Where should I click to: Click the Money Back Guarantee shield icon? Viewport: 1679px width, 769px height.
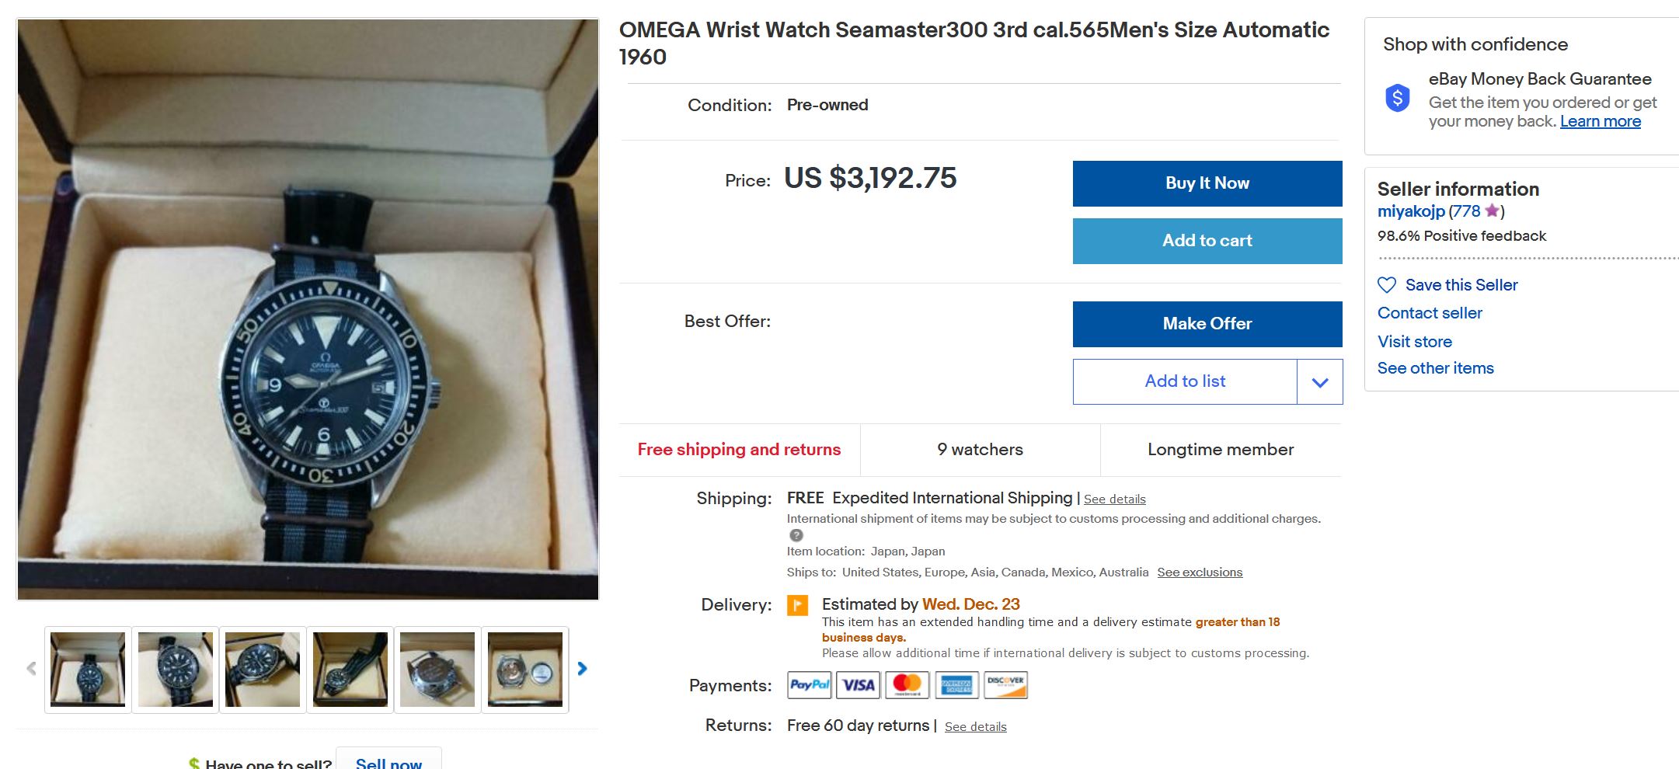click(x=1397, y=99)
